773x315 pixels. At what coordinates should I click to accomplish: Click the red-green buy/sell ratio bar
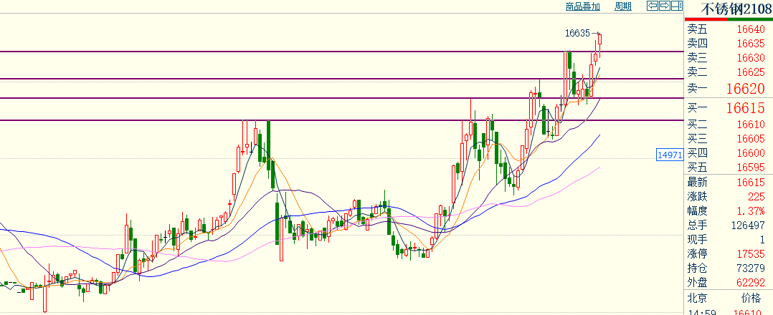(729, 19)
